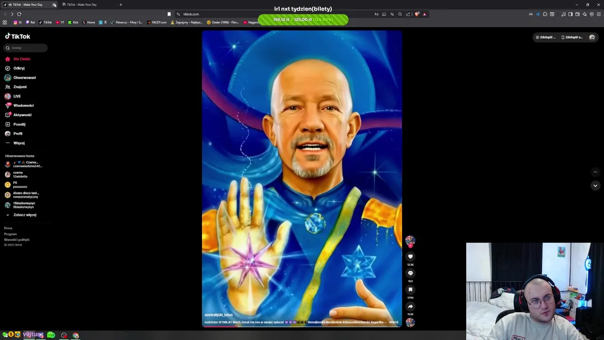The height and width of the screenshot is (340, 604).
Task: Mute the audio on the first TikTok tab
Action: (10, 5)
